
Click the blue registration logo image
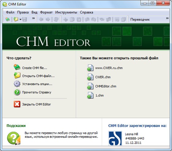pos(115,138)
